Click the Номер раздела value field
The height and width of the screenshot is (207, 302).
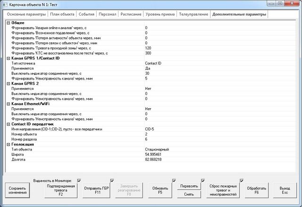[189, 139]
